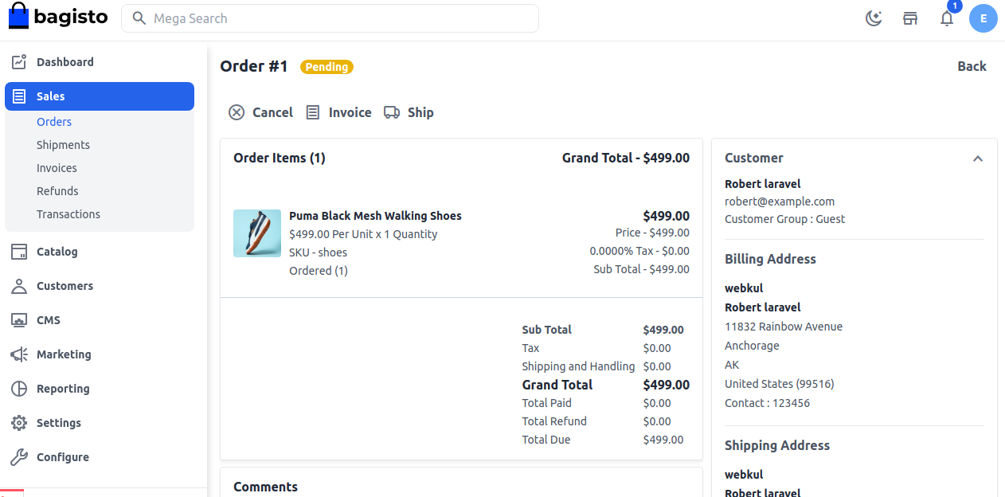Open the Invoice creation icon
Screen dimensions: 1005x497
point(312,112)
